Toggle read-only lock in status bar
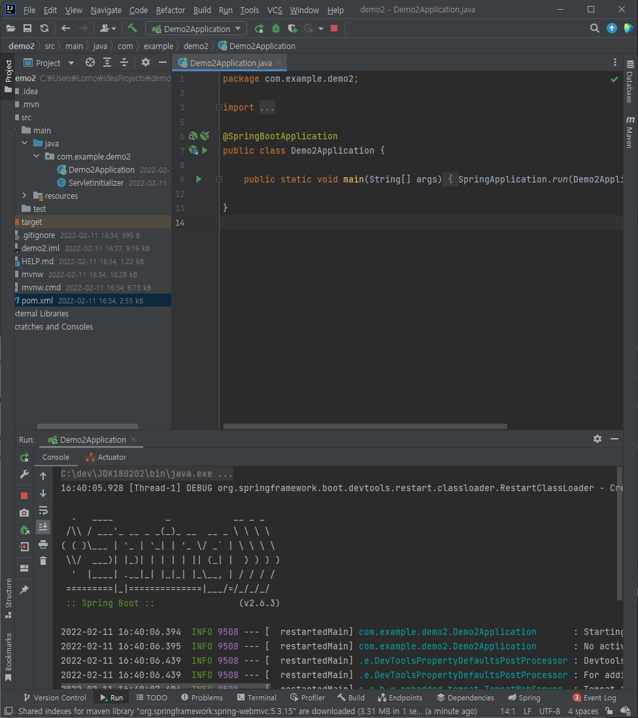 [609, 711]
